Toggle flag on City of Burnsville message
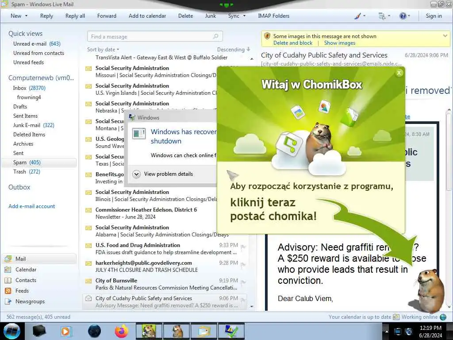Viewport: 453px width, 340px height. click(x=243, y=282)
